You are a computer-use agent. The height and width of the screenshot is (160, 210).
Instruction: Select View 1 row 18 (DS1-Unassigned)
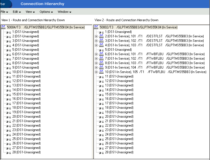[x=26, y=108]
